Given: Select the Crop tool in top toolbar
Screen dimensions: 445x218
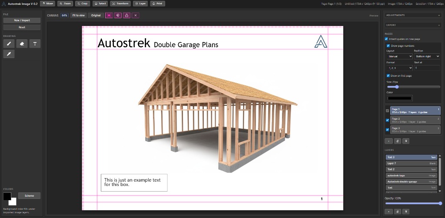Looking at the screenshot, I should pos(83,3).
